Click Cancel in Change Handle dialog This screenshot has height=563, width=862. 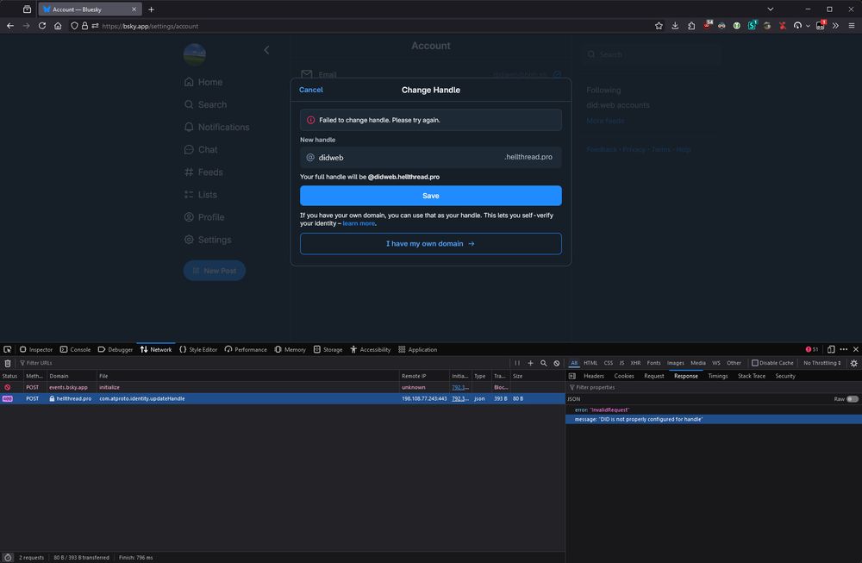311,90
